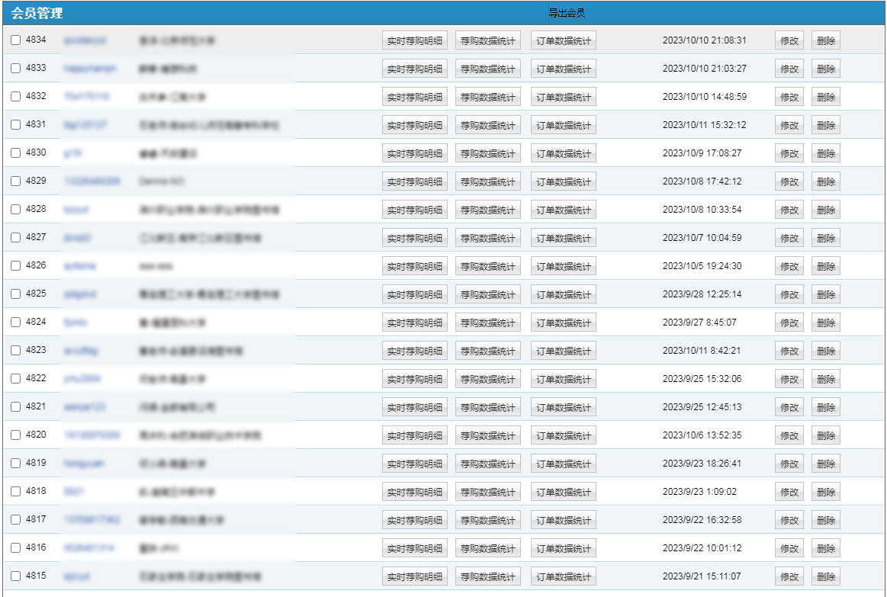887x597 pixels.
Task: Show 实时荐购明细 for member 4820
Action: click(414, 436)
